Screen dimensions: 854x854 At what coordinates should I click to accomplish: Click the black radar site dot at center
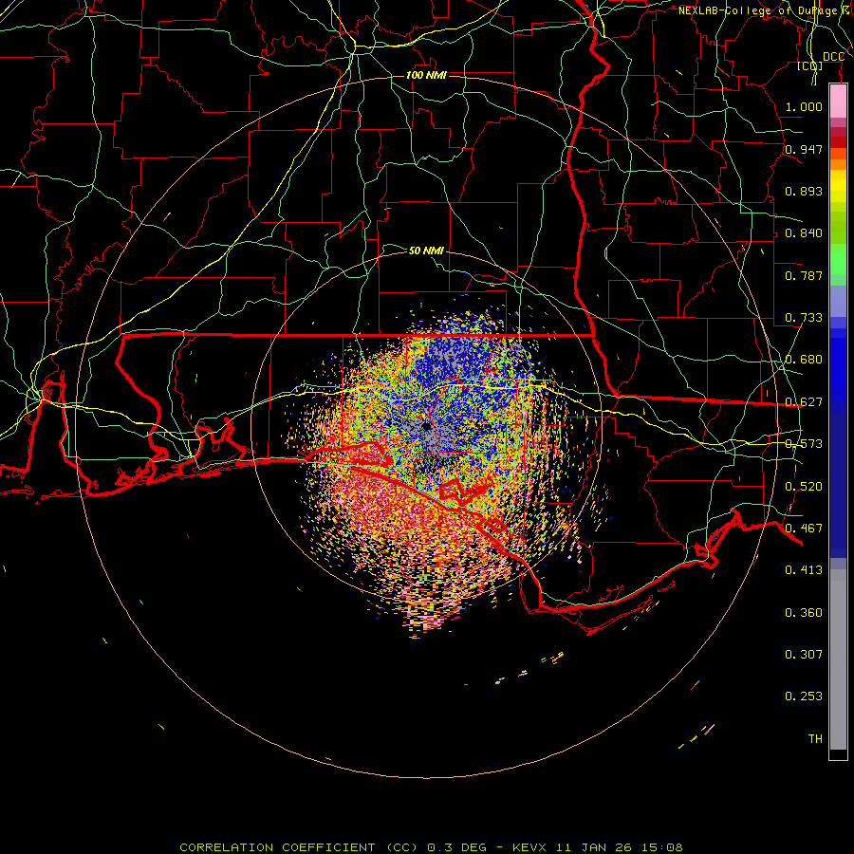click(426, 426)
